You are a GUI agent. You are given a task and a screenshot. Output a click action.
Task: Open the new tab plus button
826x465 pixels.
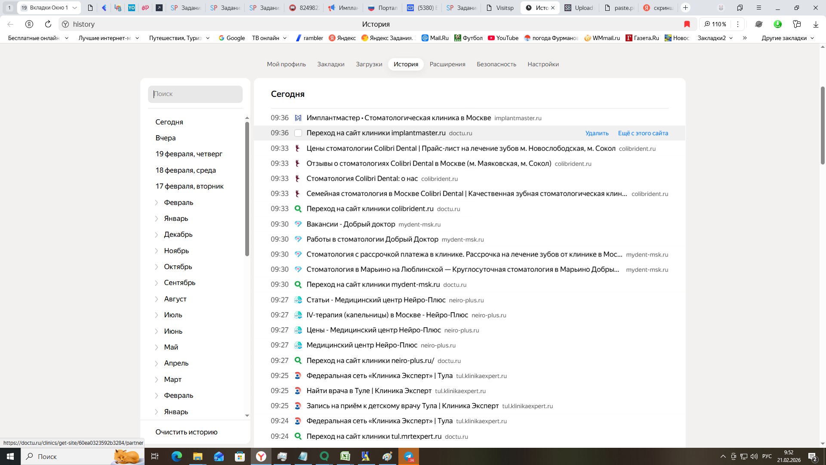[x=686, y=8]
